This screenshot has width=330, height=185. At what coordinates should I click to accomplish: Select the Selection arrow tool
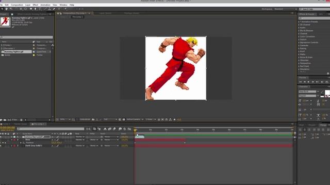2,9
